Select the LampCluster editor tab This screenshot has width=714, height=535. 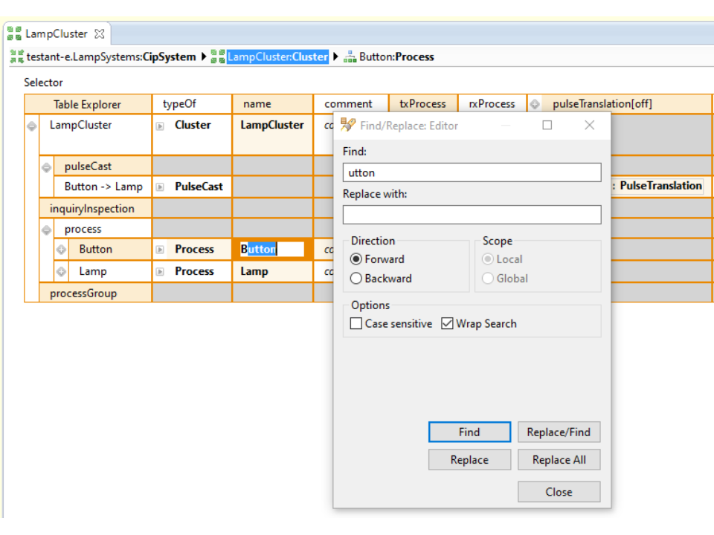point(56,34)
